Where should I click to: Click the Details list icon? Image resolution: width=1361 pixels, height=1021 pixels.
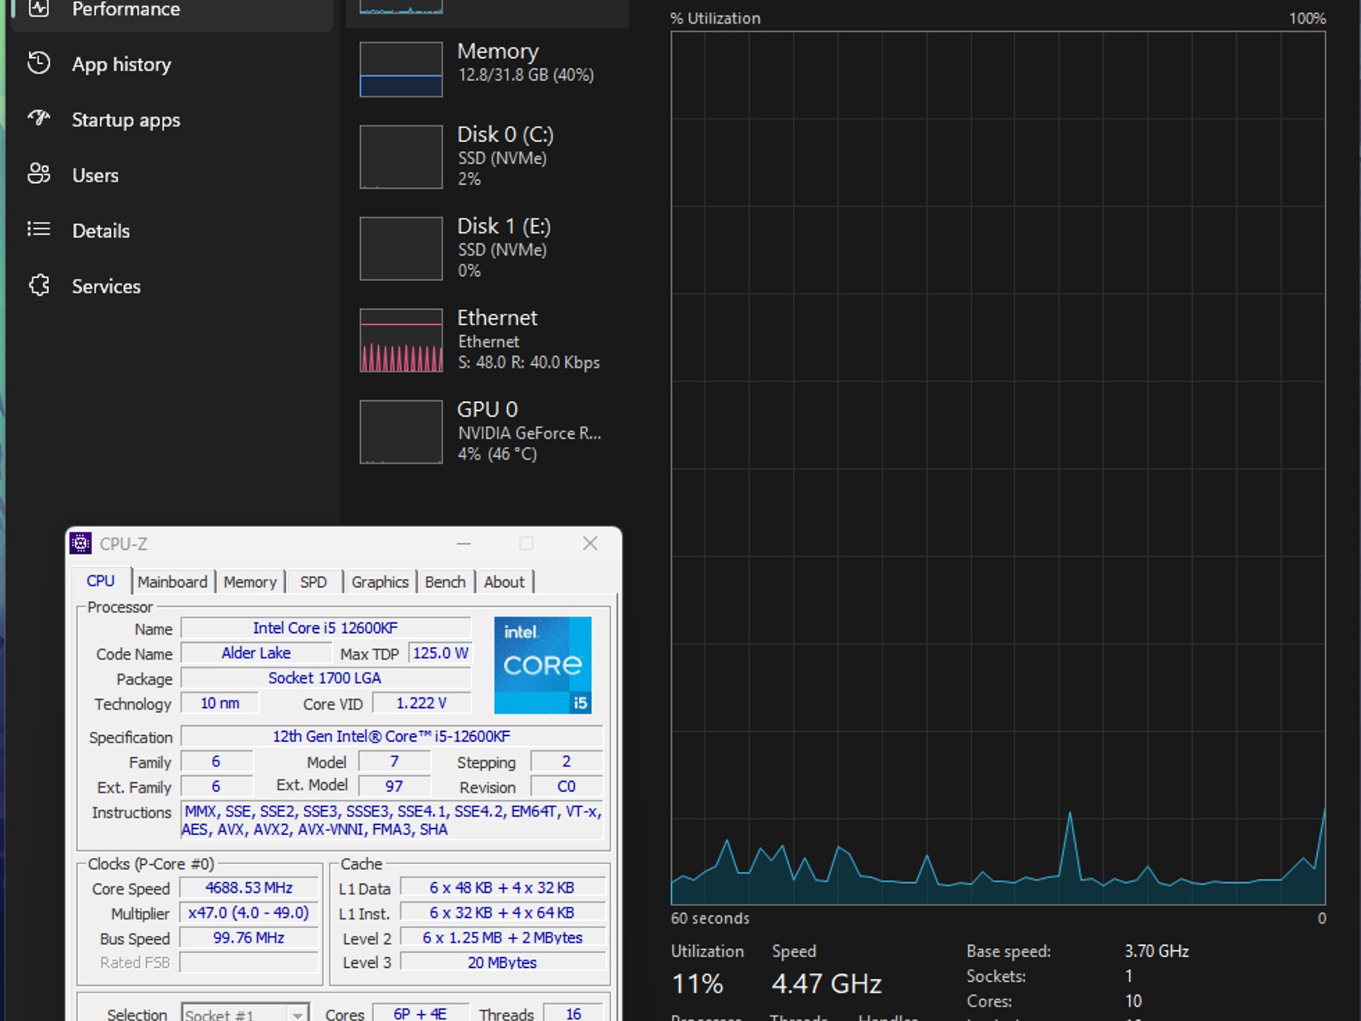[39, 229]
